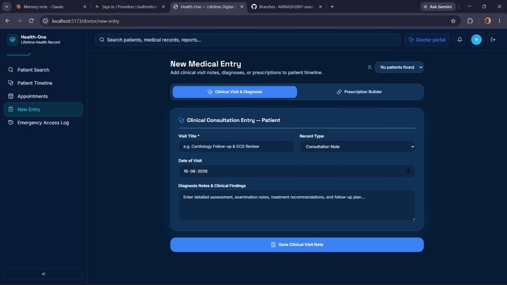Open the No patients found dropdown

tap(399, 67)
